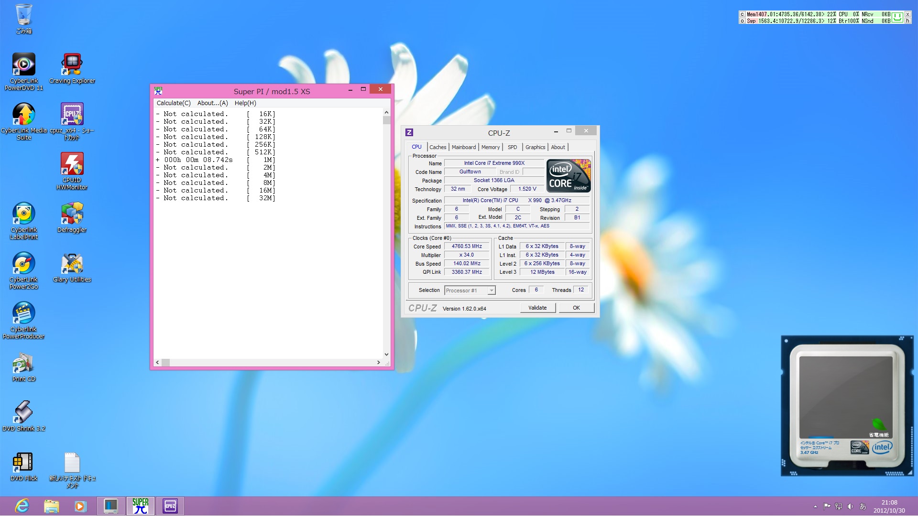The image size is (918, 516).
Task: Click the OK button in CPU-Z
Action: pyautogui.click(x=576, y=308)
